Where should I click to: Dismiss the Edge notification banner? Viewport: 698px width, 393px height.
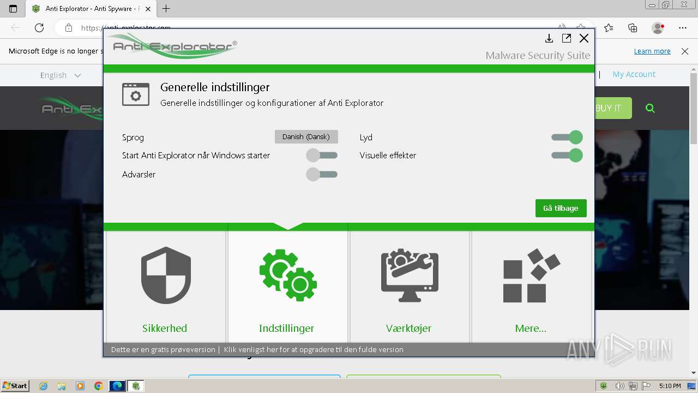click(685, 51)
